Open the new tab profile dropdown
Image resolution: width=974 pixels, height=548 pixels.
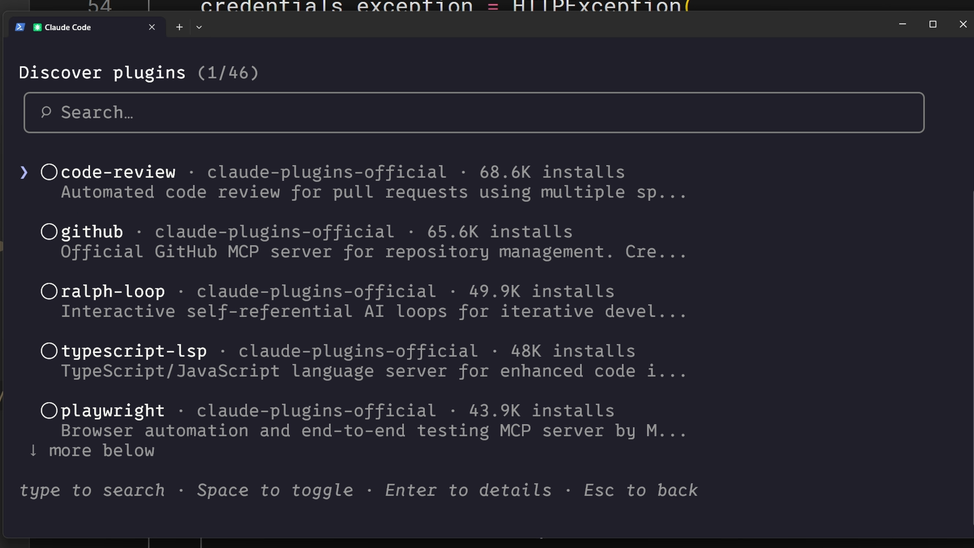[199, 27]
